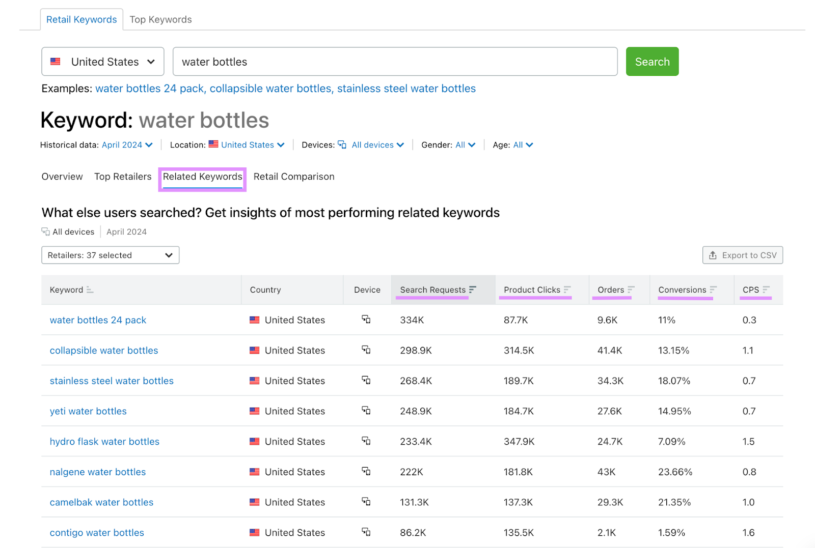Open the United States country selector
Image resolution: width=815 pixels, height=548 pixels.
pyautogui.click(x=103, y=62)
